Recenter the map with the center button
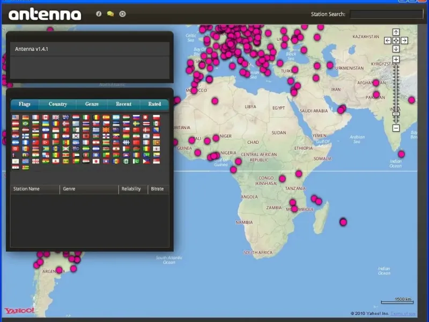 pos(396,41)
